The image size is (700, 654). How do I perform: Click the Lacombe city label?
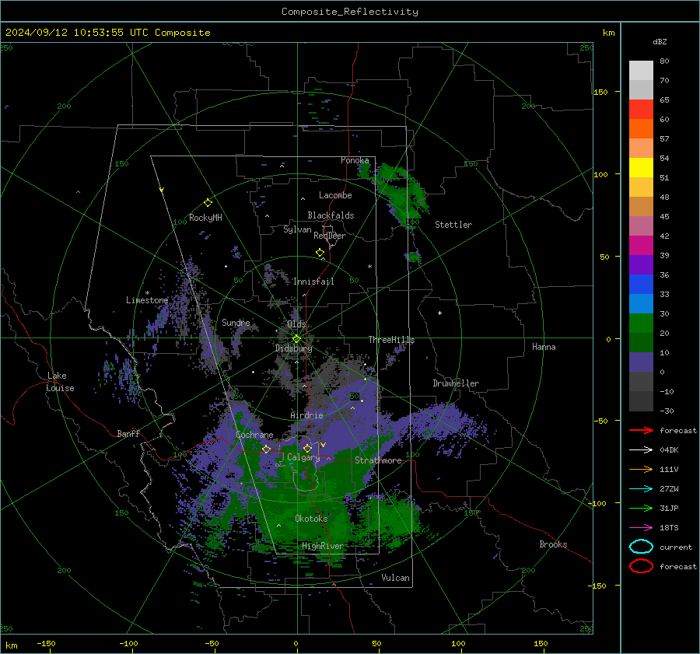[x=335, y=195]
